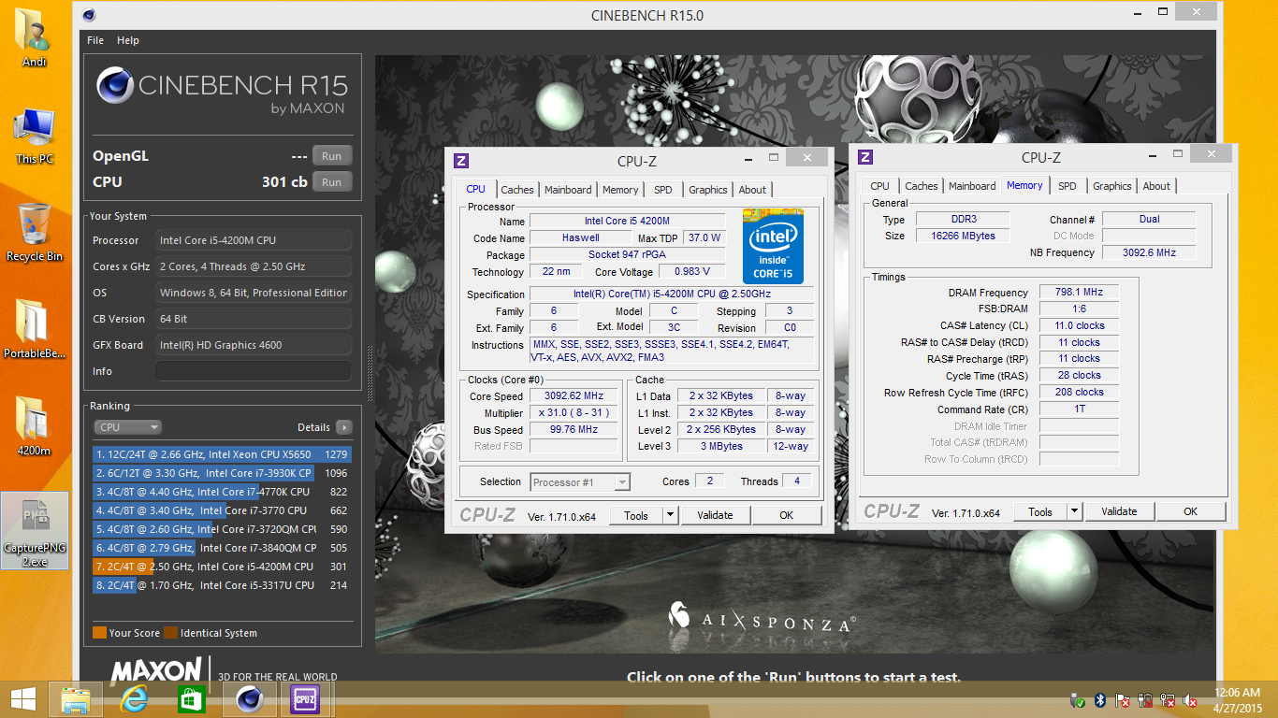Image resolution: width=1278 pixels, height=718 pixels.
Task: Click the volume speaker tray icon
Action: [x=1191, y=700]
